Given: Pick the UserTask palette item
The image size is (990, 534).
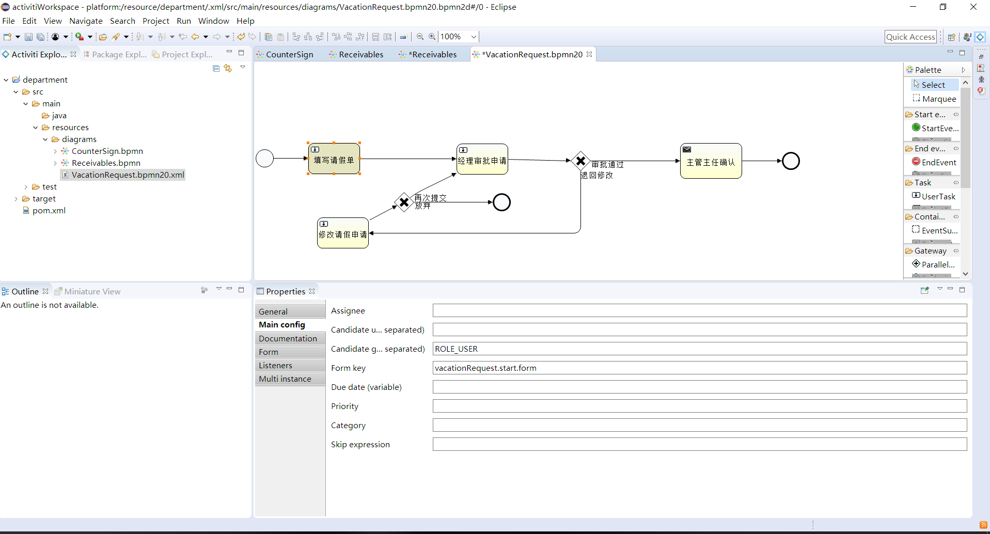Looking at the screenshot, I should coord(934,196).
